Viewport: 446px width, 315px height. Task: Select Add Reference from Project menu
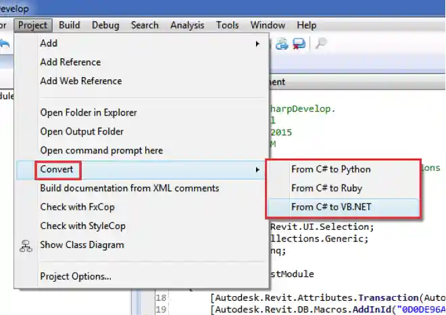[70, 62]
